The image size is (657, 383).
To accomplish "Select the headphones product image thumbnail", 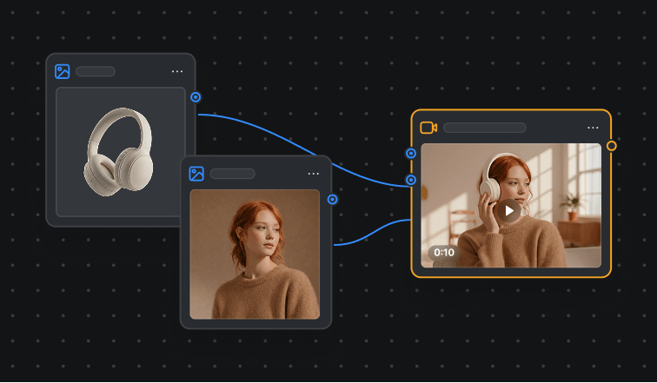I will [121, 151].
